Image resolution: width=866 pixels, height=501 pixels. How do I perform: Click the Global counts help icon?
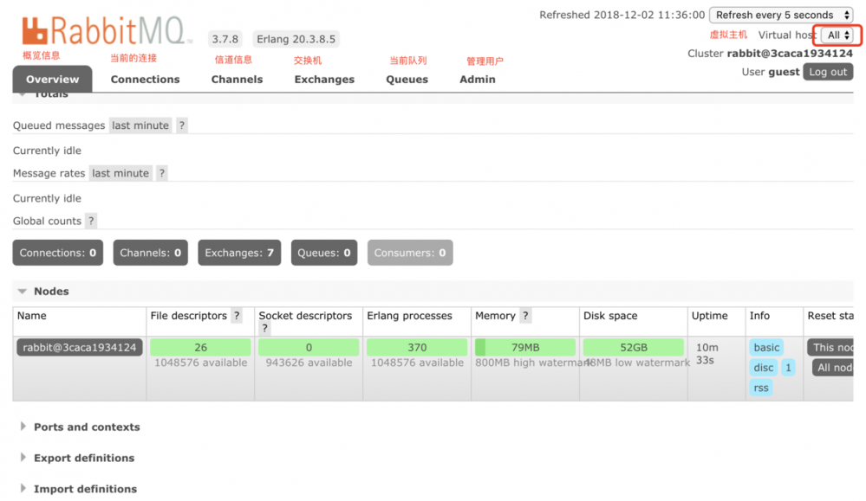90,221
